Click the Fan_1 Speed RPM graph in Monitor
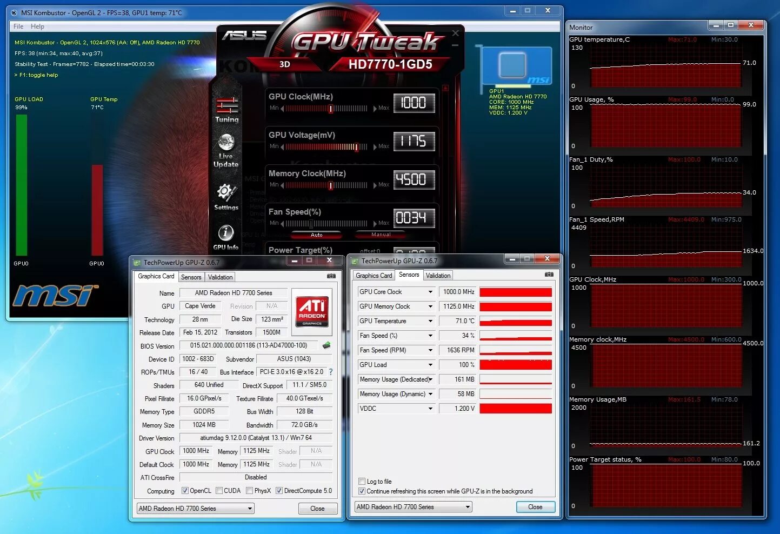Viewport: 780px width, 534px height. tap(665, 246)
